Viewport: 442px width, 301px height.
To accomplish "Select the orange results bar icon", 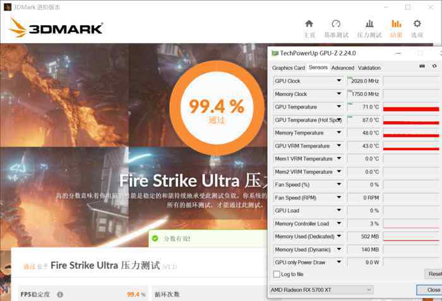I will tap(396, 24).
